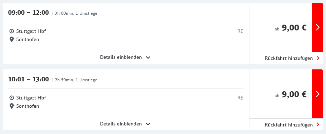The width and height of the screenshot is (326, 134).
Task: Expand details for the 09:00 – 12:00 trip
Action: [x=125, y=57]
